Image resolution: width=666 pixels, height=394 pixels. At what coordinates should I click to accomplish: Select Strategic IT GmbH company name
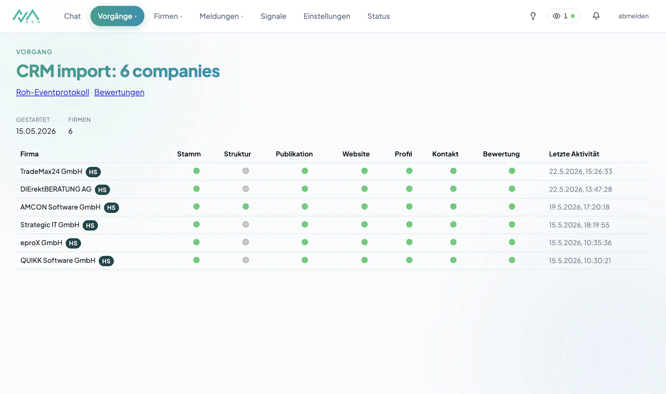point(50,225)
